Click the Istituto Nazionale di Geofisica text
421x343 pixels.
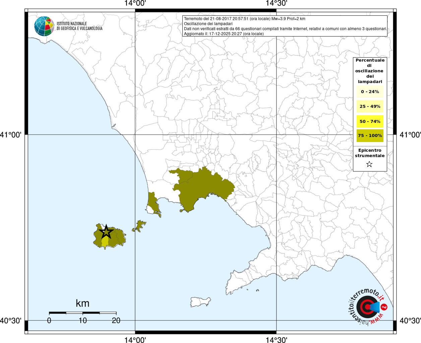[79, 26]
